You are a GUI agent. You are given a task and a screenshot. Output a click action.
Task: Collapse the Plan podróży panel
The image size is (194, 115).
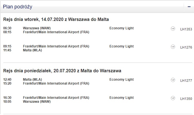189,7
